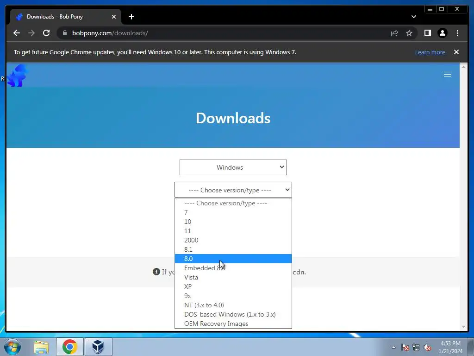
Task: Click the padlock site info icon
Action: (65, 33)
